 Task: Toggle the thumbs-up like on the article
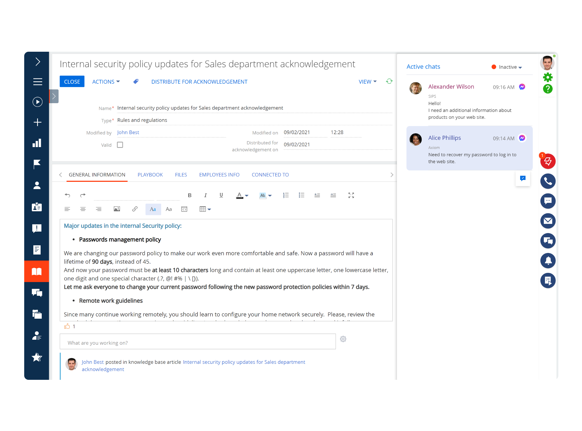67,326
